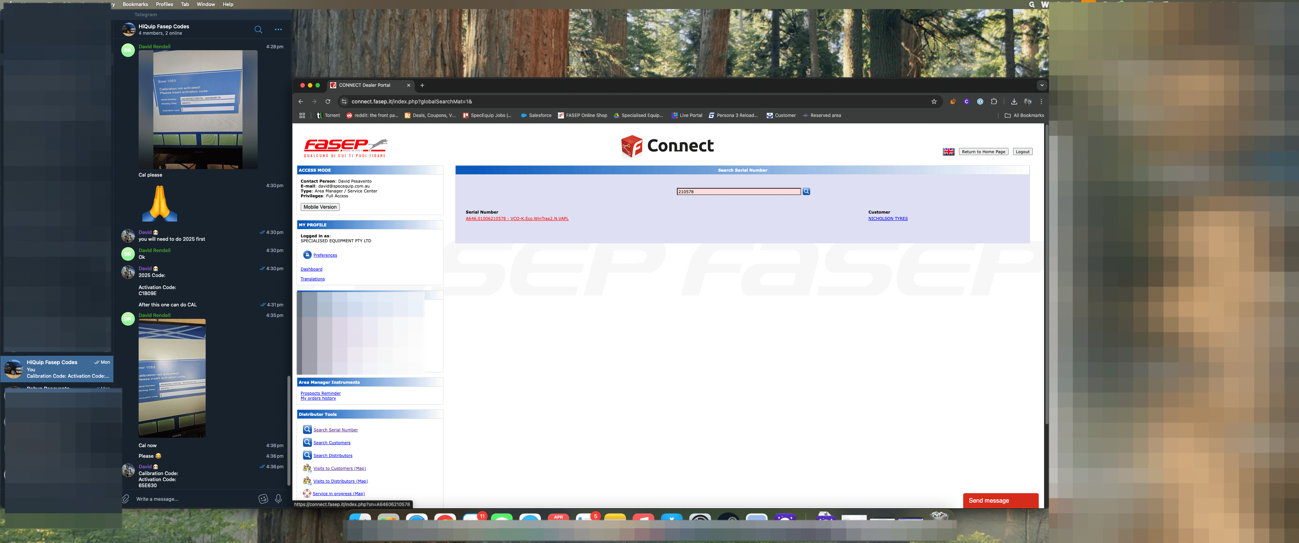This screenshot has height=543, width=1299.
Task: Expand the Chrome tab search chevron
Action: coord(1042,85)
